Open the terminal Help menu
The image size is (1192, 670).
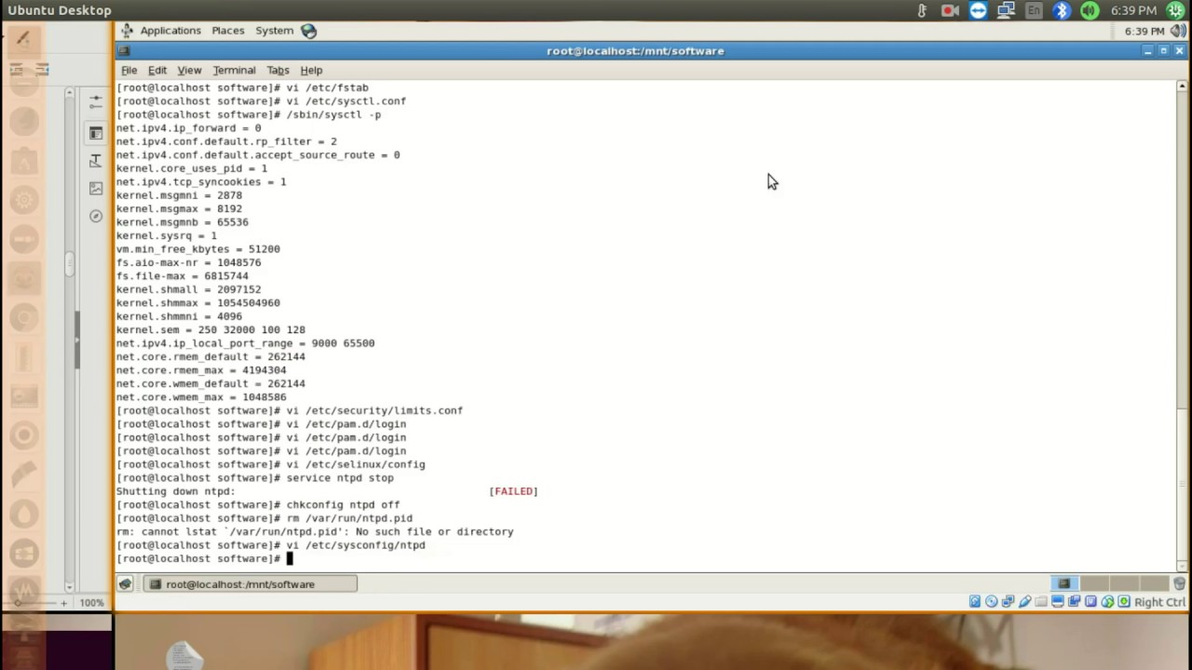(311, 71)
